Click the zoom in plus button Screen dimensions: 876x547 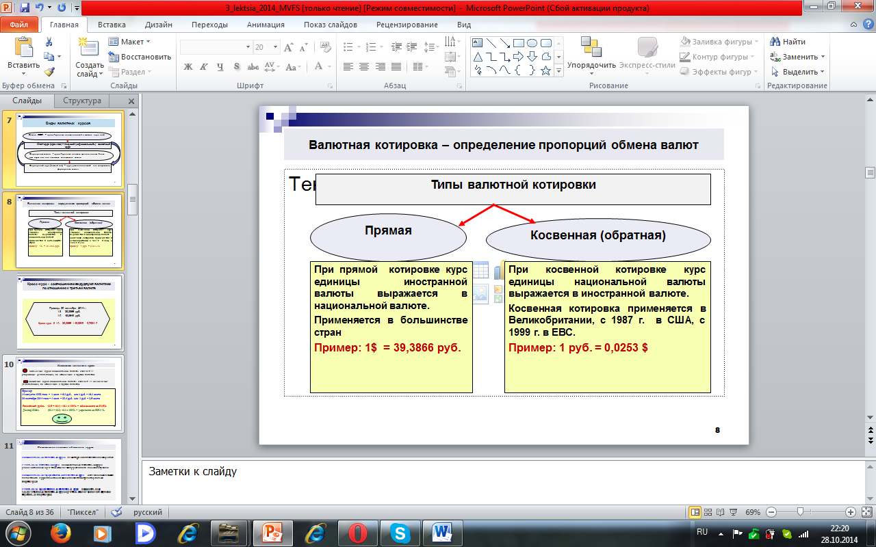pyautogui.click(x=851, y=512)
